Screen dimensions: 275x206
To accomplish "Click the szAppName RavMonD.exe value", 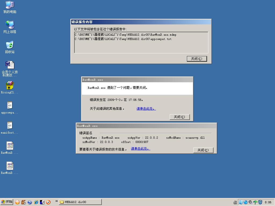I will [x=110, y=138].
